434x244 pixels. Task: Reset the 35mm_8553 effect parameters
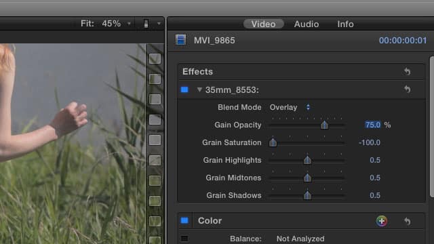click(407, 89)
